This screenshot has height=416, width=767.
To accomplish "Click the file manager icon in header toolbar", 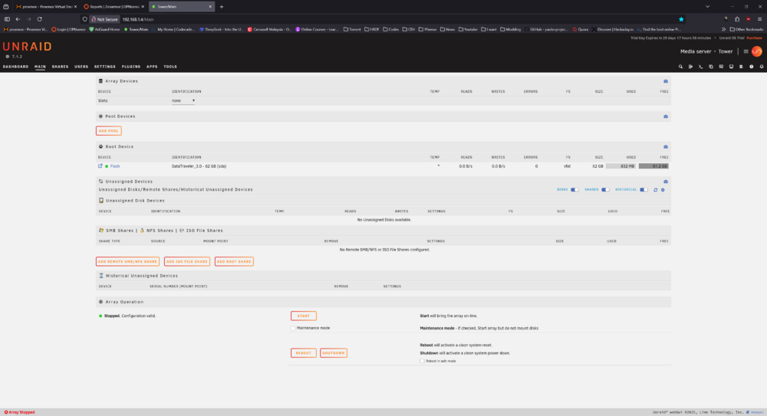I will pyautogui.click(x=711, y=67).
